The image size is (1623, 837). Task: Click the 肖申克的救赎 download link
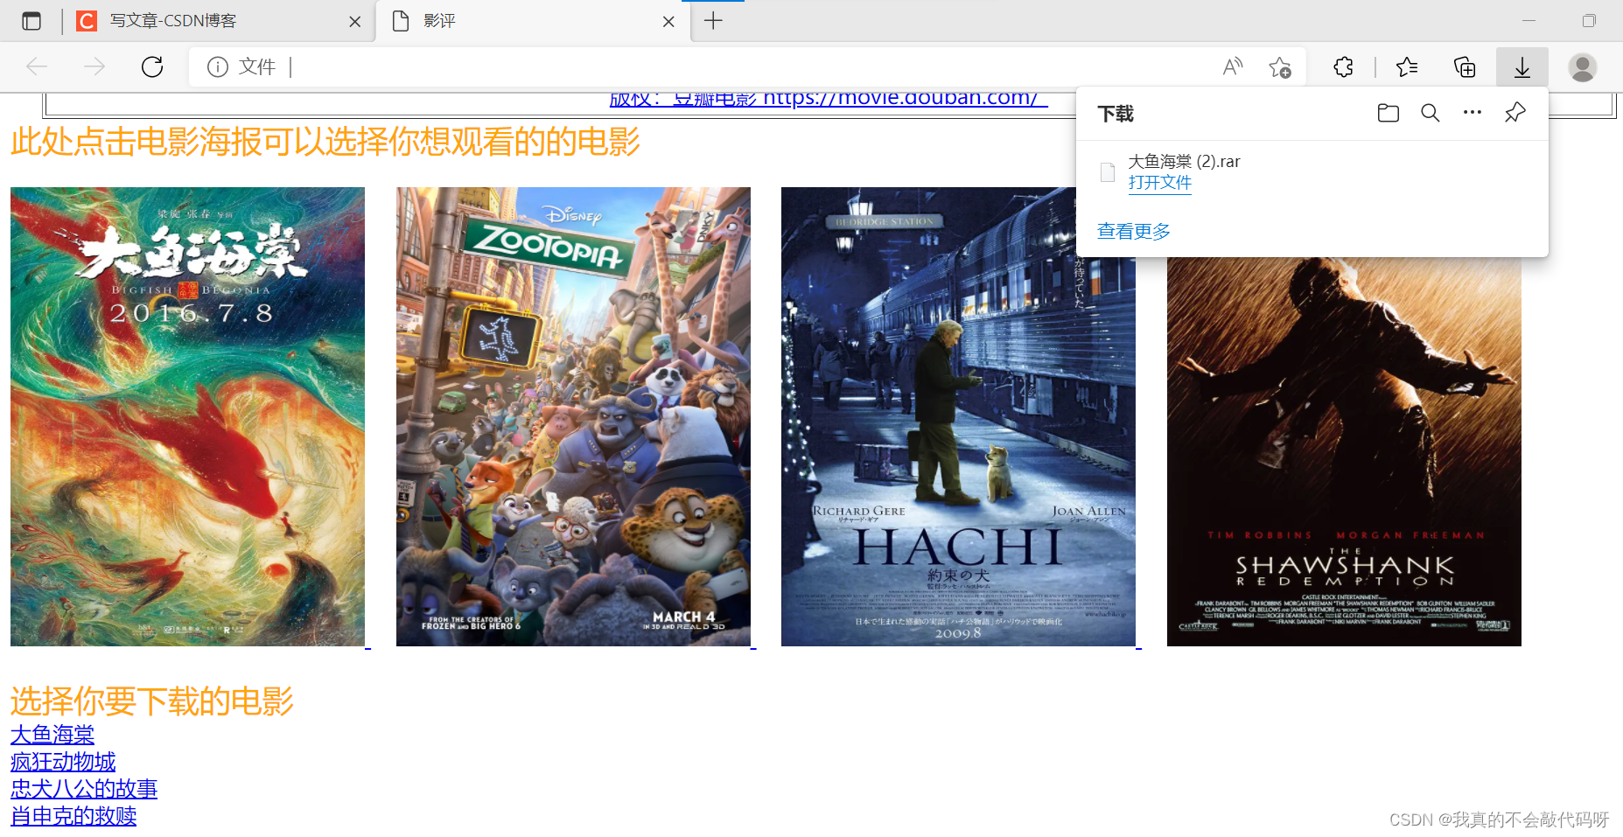point(73,816)
